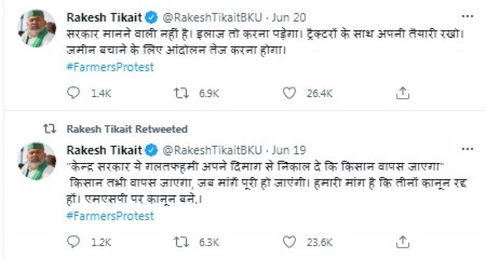Like the Jun 20 tweet

[x=290, y=92]
